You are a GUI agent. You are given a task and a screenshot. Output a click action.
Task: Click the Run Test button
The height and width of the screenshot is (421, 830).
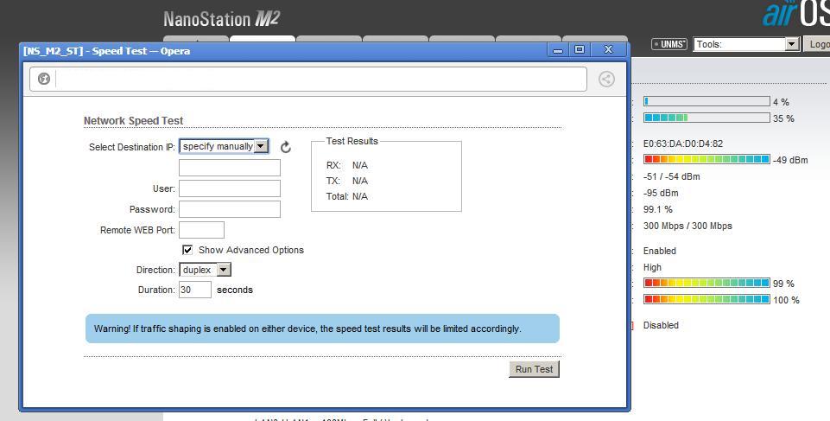click(534, 369)
